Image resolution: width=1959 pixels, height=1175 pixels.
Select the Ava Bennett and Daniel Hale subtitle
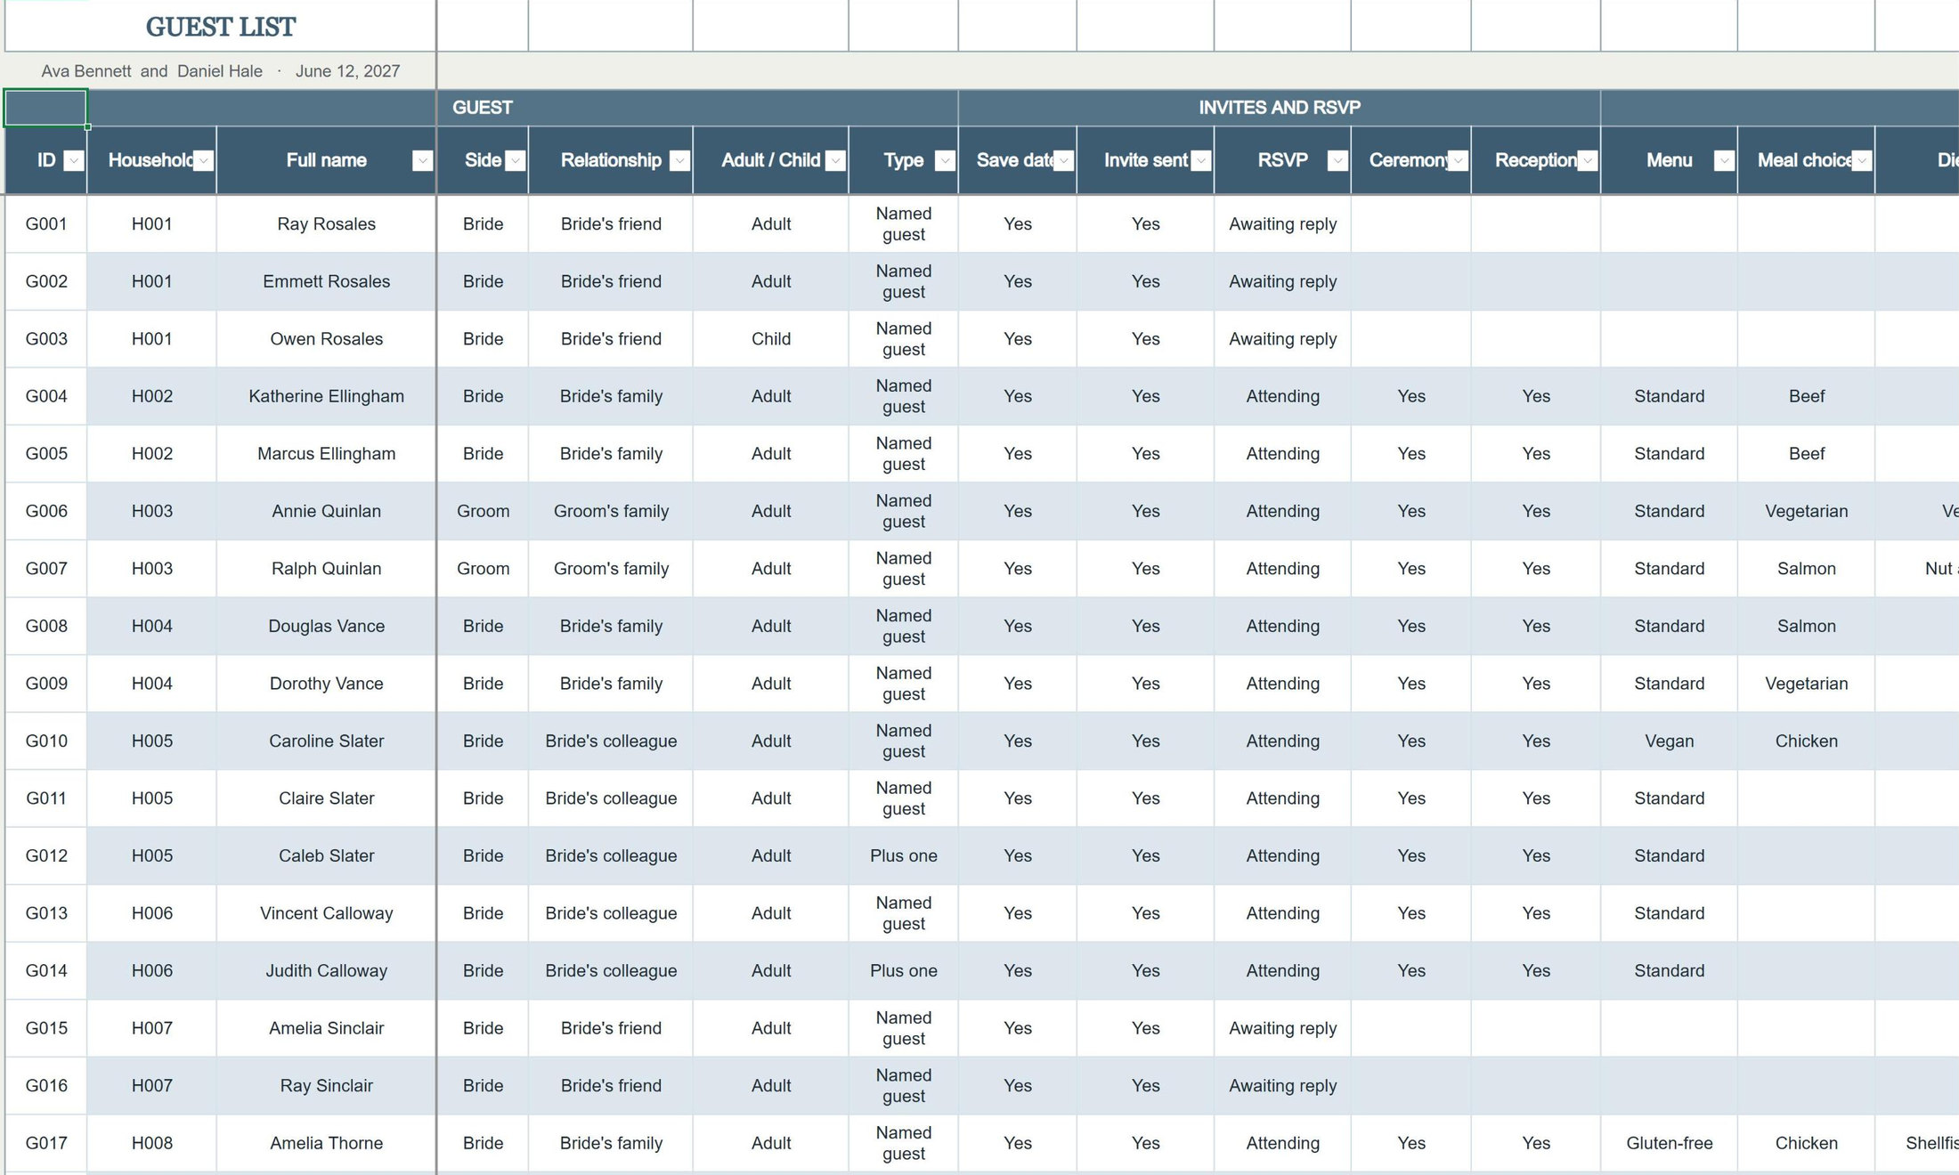point(221,71)
